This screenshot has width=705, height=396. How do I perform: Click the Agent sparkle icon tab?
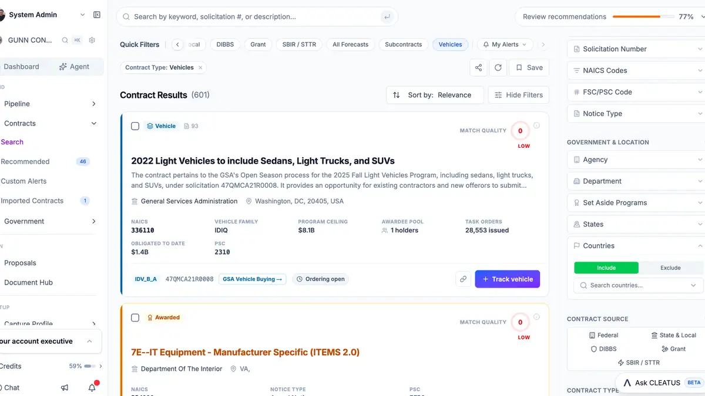pyautogui.click(x=75, y=67)
